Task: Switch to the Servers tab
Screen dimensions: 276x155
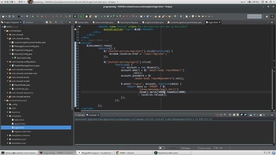Action: click(80, 115)
